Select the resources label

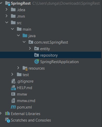tap(37, 68)
